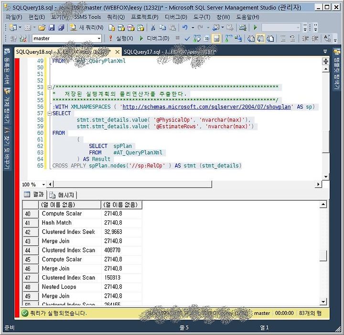Click the Analysis Services DMX Query icon

[x=131, y=28]
